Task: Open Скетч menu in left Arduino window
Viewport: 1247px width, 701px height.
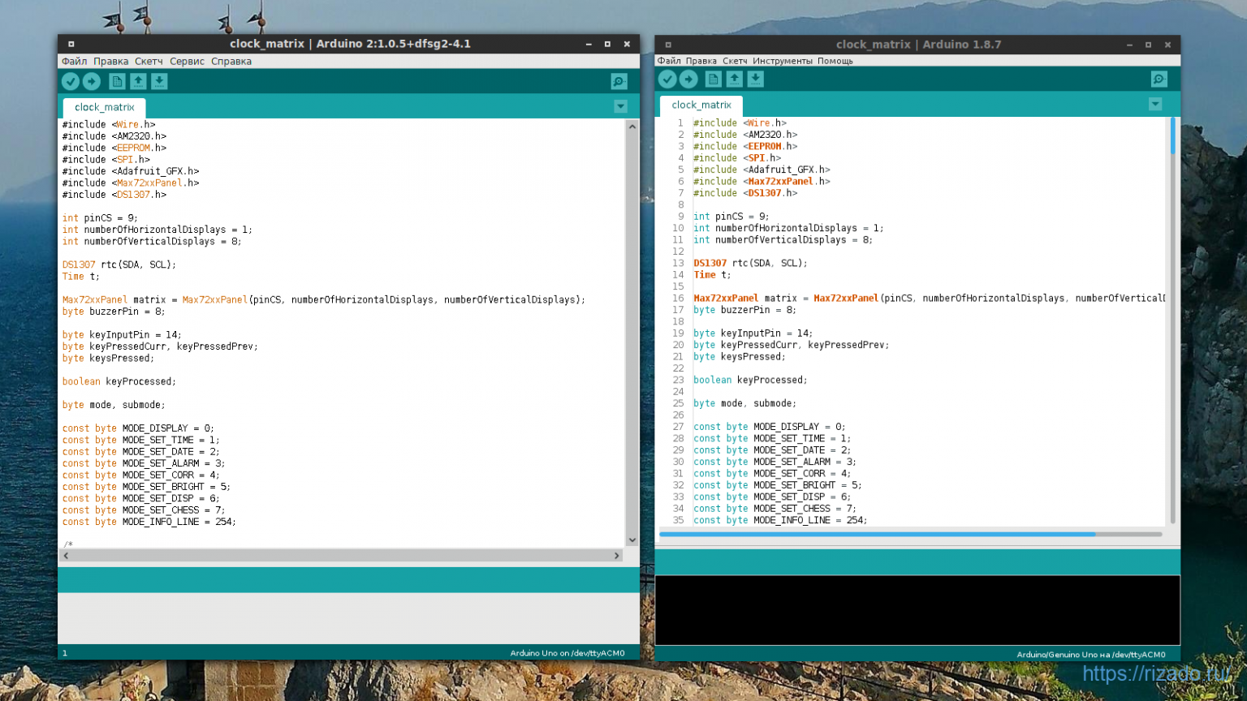Action: [x=149, y=61]
